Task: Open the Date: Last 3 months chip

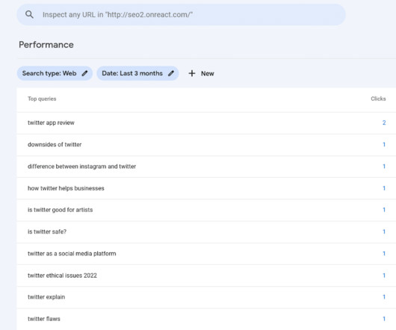Action: pos(137,73)
